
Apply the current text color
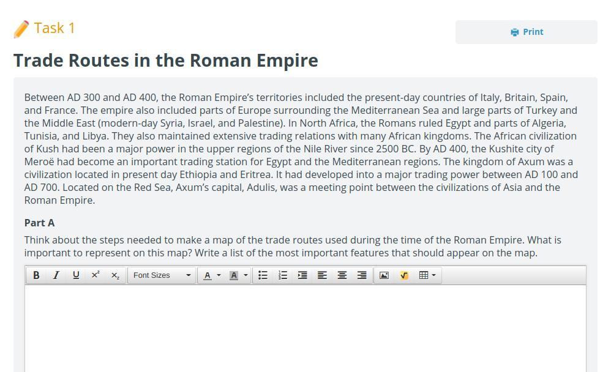208,275
